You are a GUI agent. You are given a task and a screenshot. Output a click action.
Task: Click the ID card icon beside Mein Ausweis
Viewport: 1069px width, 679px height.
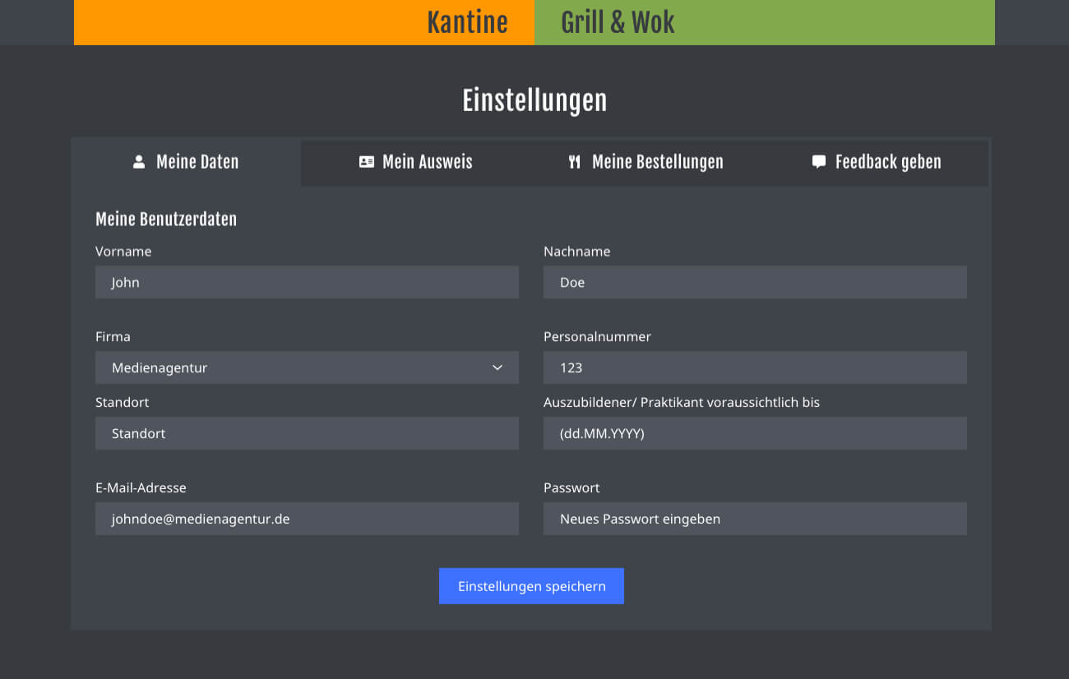(365, 162)
